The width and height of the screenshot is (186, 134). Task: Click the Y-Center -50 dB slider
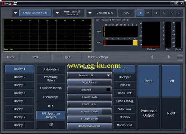pos(89,111)
